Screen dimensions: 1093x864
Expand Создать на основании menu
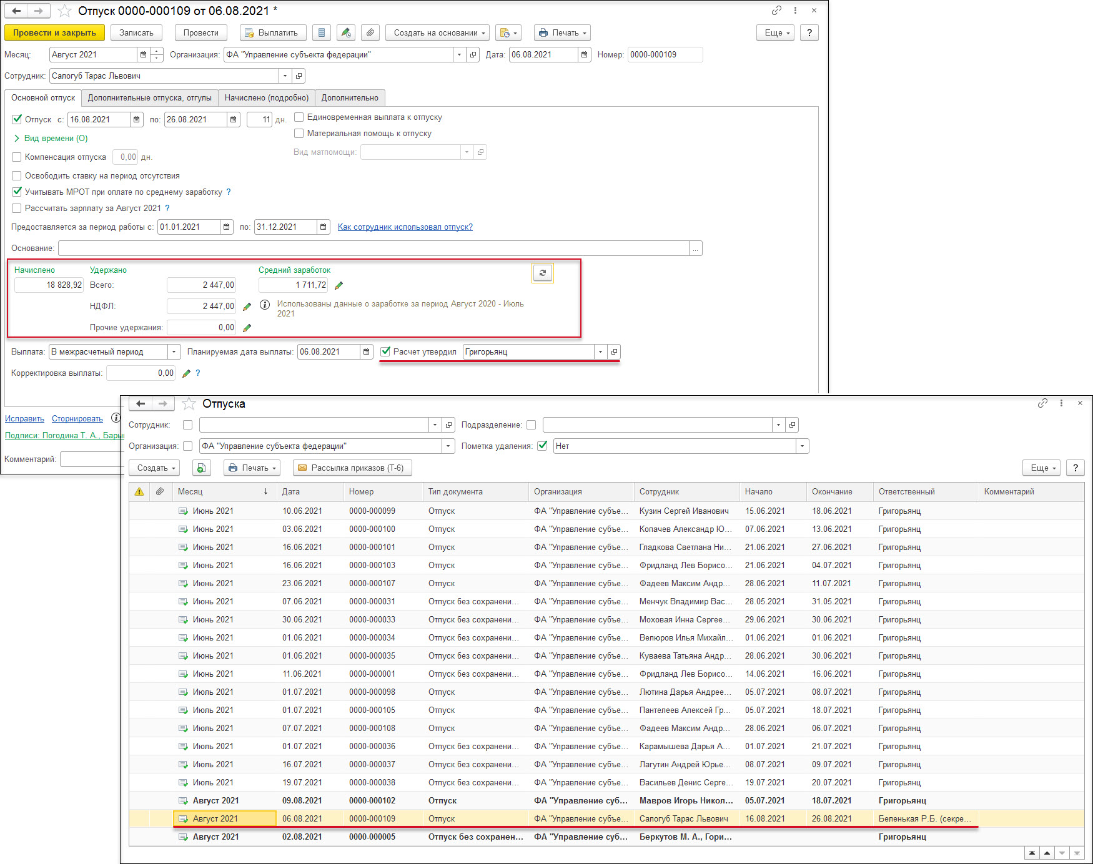click(x=438, y=32)
